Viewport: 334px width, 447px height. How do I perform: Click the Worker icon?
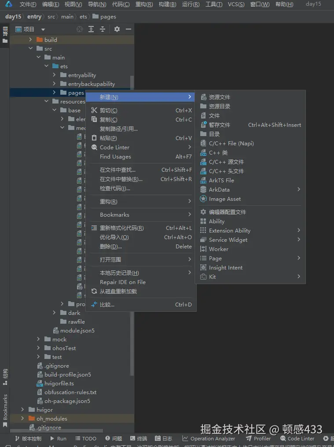coord(203,249)
